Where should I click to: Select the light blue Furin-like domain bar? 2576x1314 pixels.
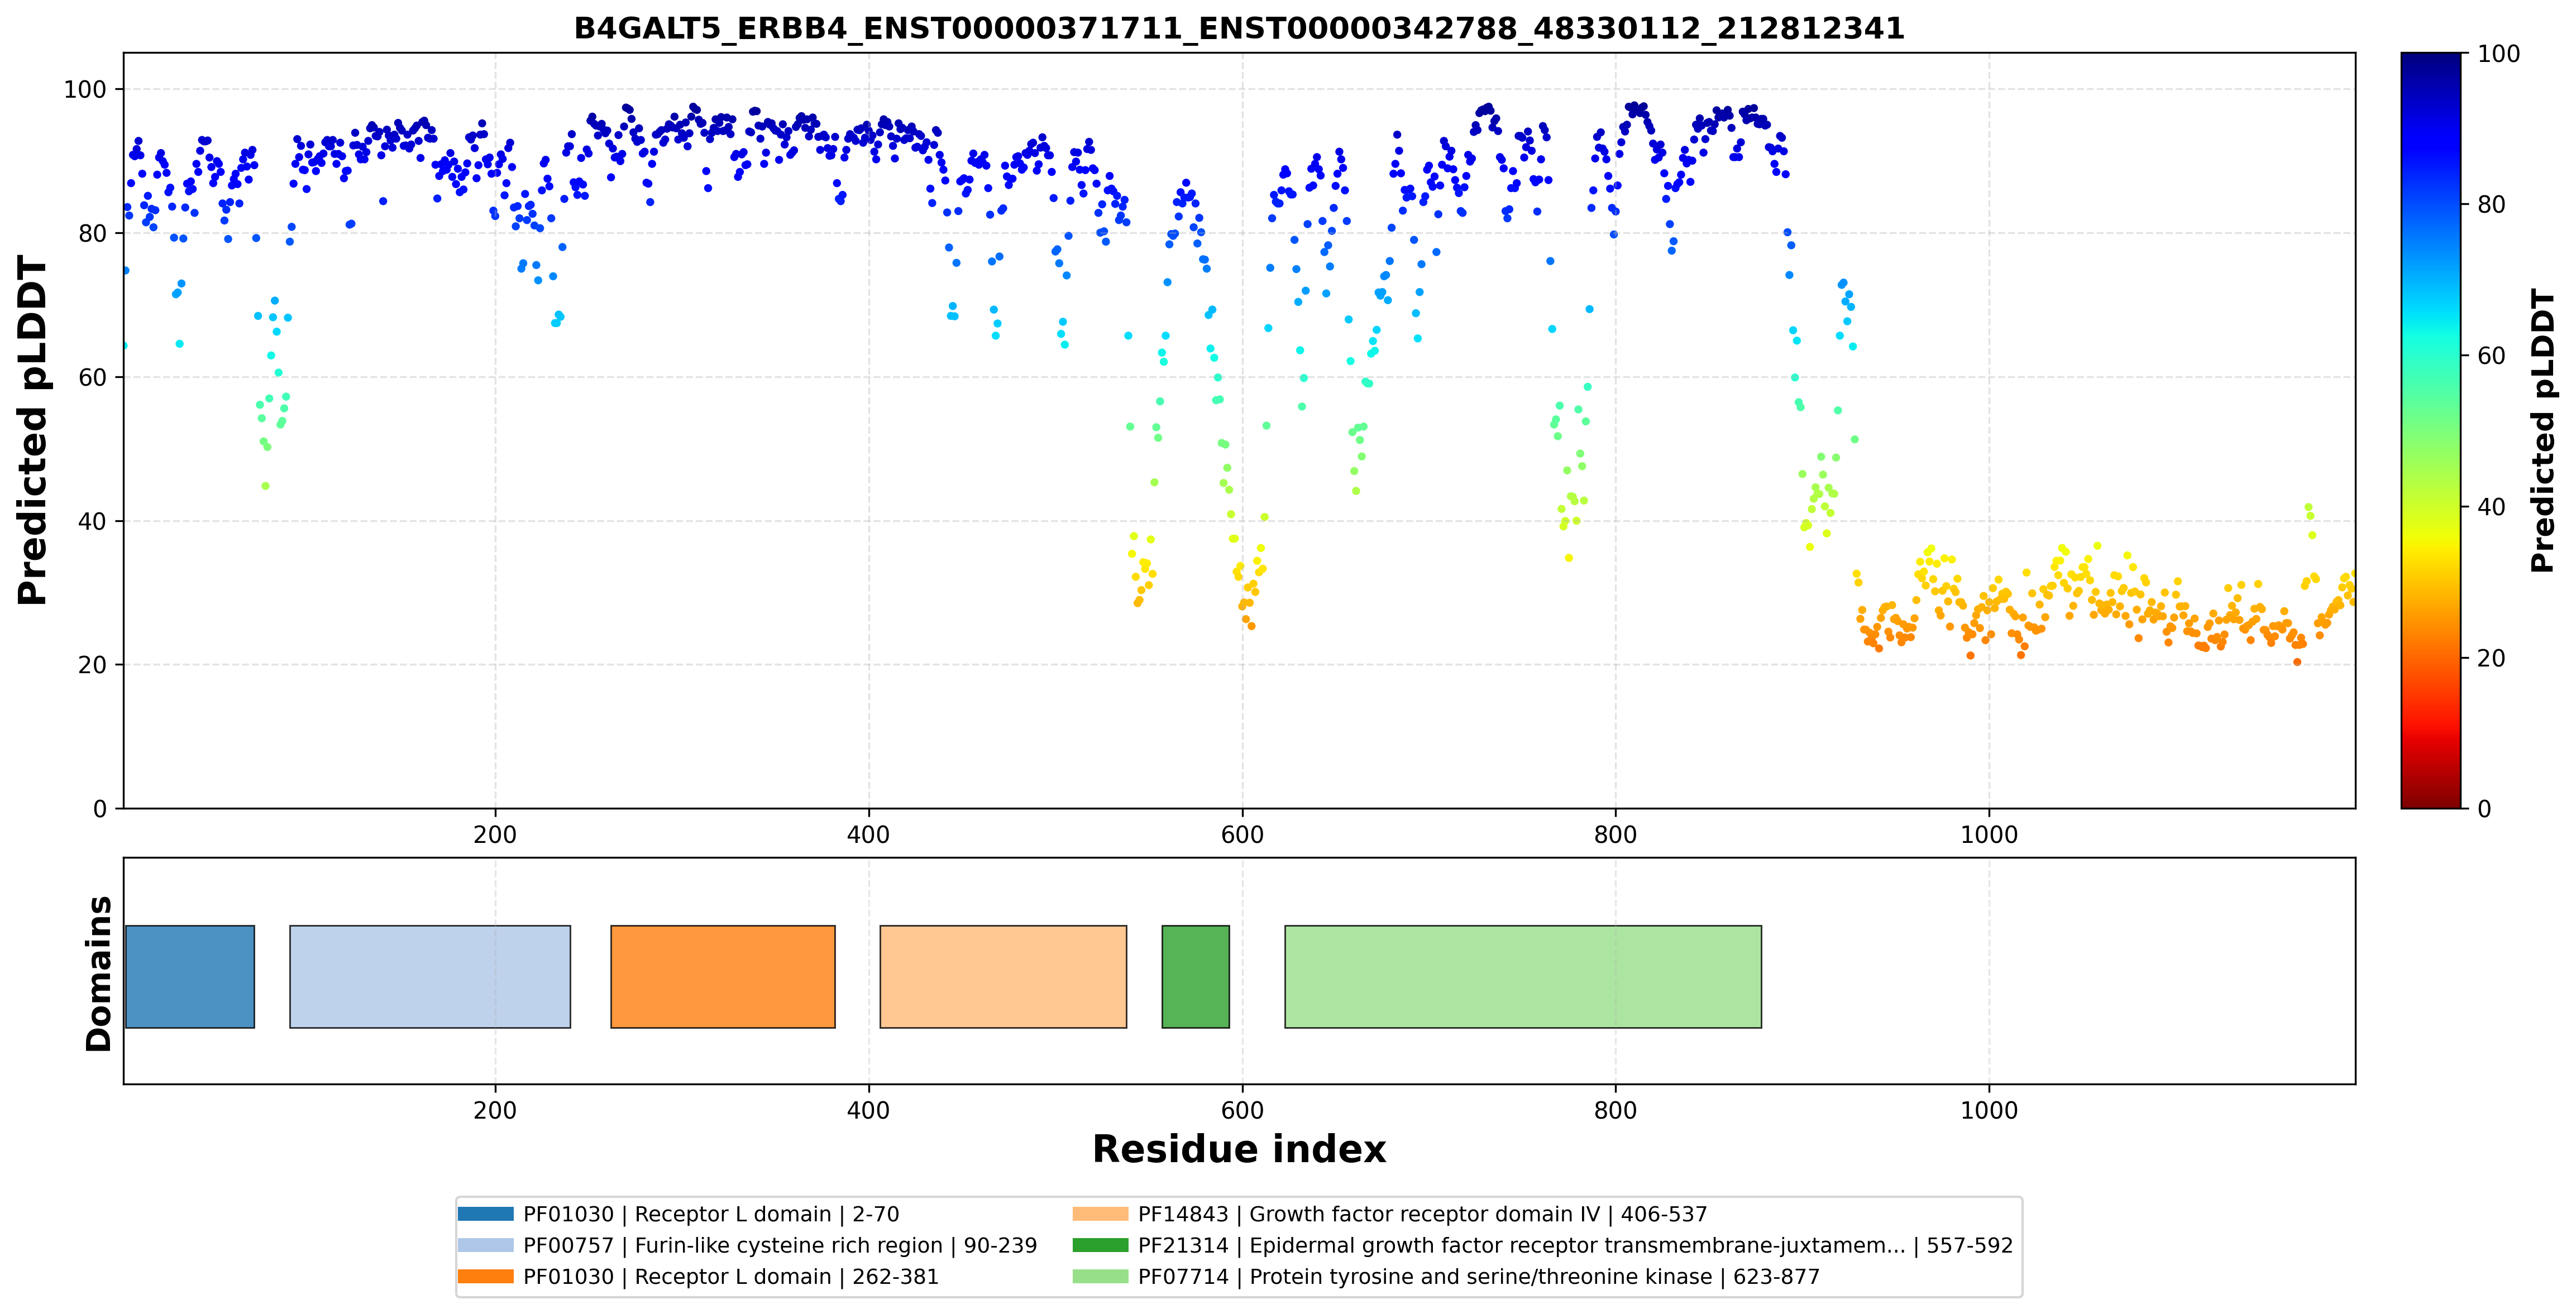coord(430,976)
